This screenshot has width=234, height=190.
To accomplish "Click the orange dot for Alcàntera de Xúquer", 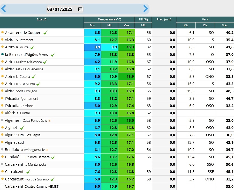I will (2, 32).
